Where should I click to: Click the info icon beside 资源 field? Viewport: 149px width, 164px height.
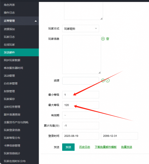coord(107,80)
